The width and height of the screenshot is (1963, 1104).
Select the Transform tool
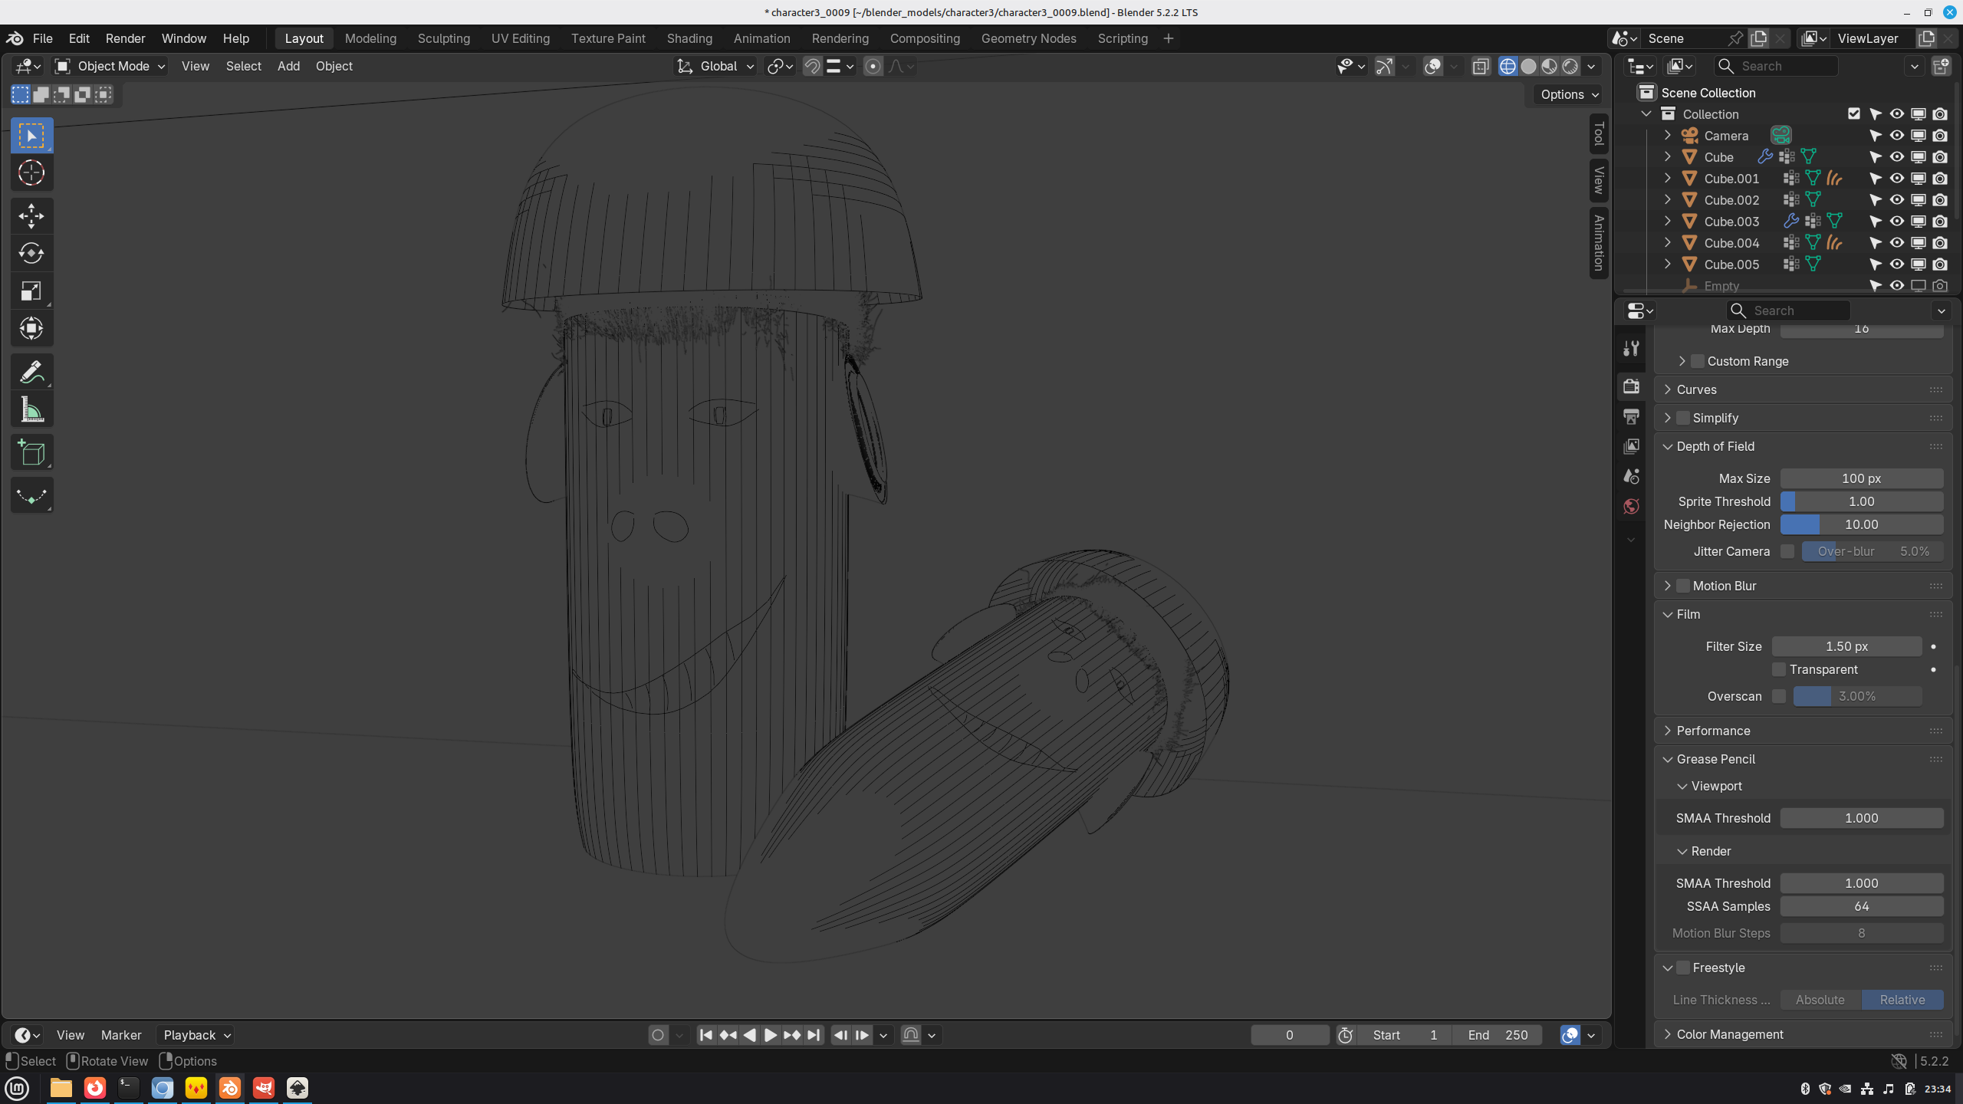coord(31,329)
